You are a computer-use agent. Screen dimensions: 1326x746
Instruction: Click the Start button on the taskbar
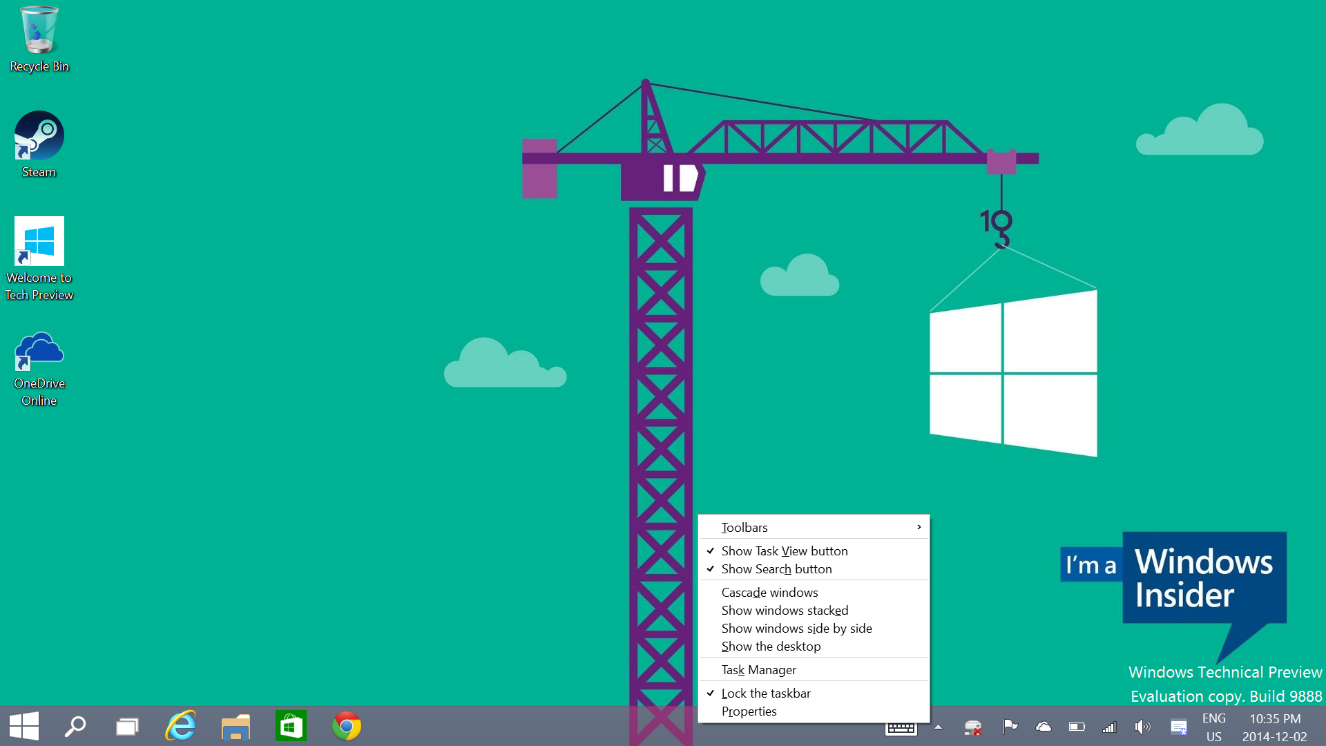coord(24,726)
